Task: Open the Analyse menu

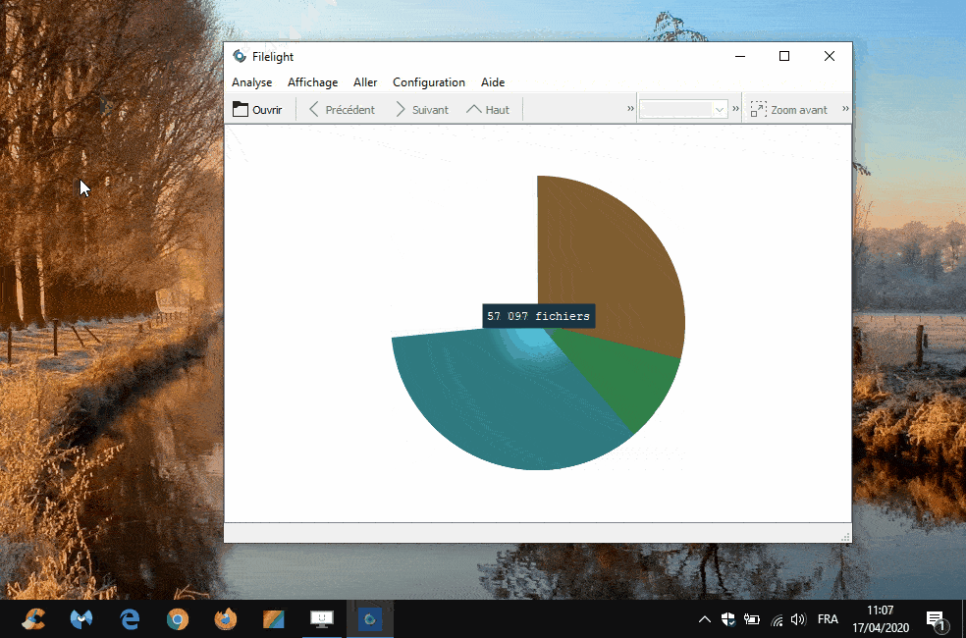Action: click(x=252, y=82)
